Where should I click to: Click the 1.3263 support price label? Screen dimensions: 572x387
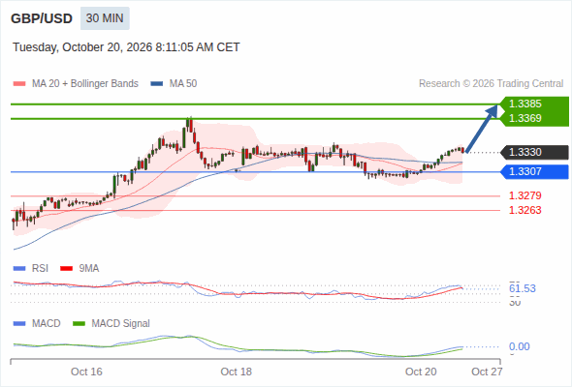coord(524,210)
